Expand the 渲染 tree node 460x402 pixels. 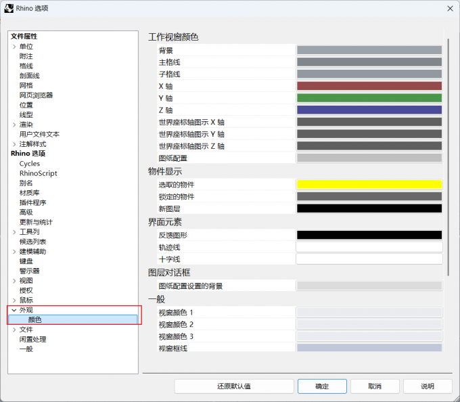pyautogui.click(x=14, y=125)
